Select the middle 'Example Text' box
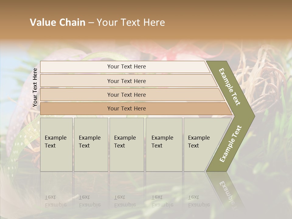This screenshot has width=292, height=219. click(127, 144)
